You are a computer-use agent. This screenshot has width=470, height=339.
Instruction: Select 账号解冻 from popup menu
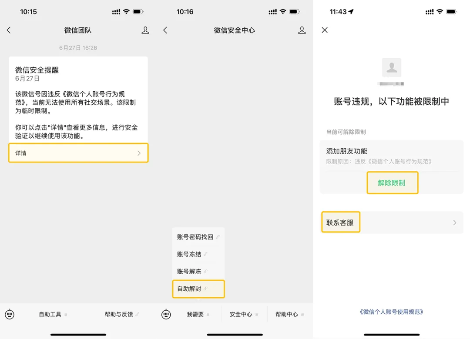198,271
